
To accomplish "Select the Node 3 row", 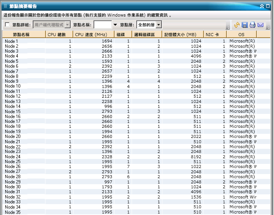I will [136, 51].
